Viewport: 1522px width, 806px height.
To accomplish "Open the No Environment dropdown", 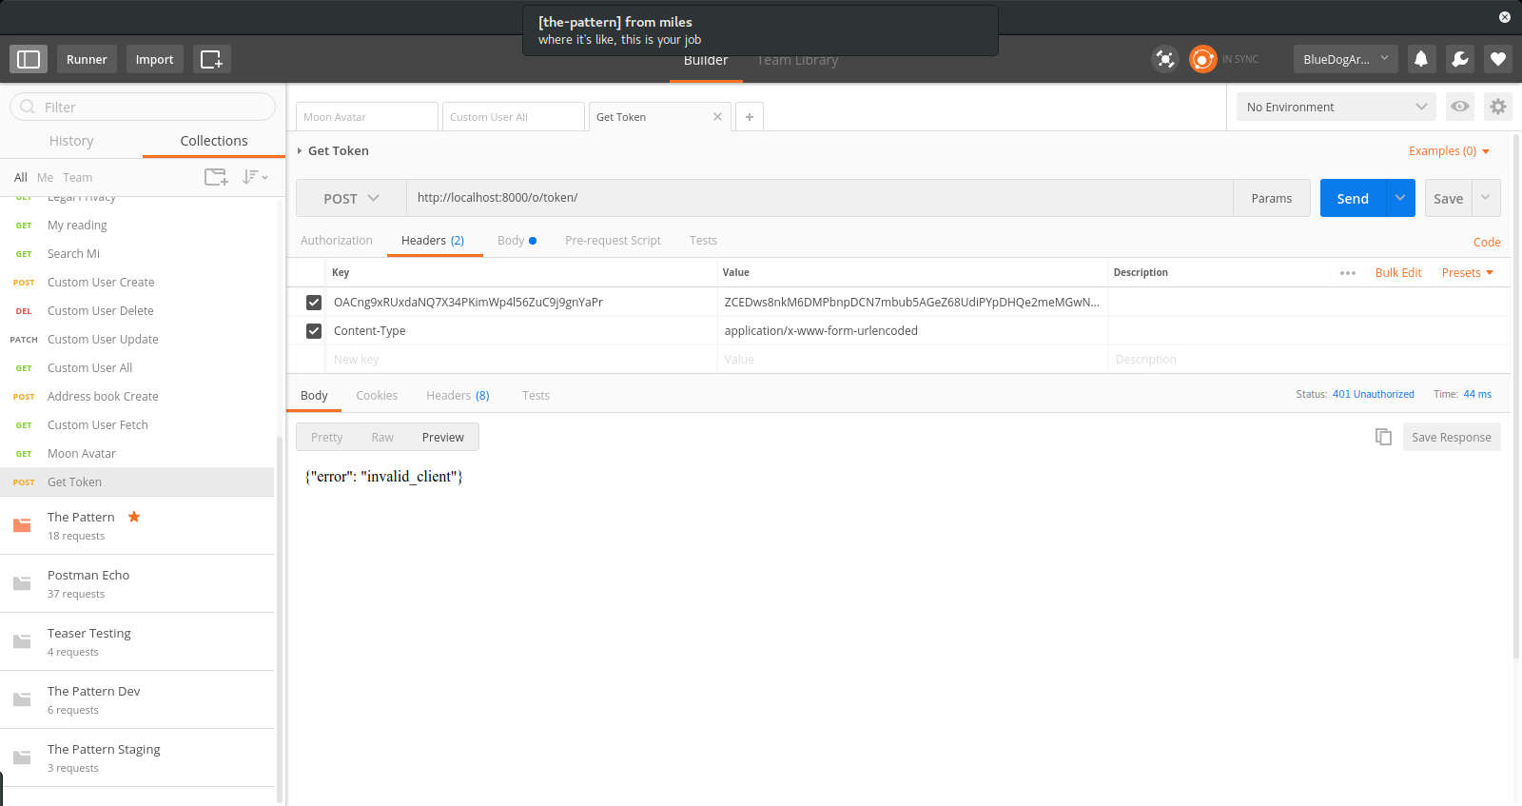I will click(1337, 107).
